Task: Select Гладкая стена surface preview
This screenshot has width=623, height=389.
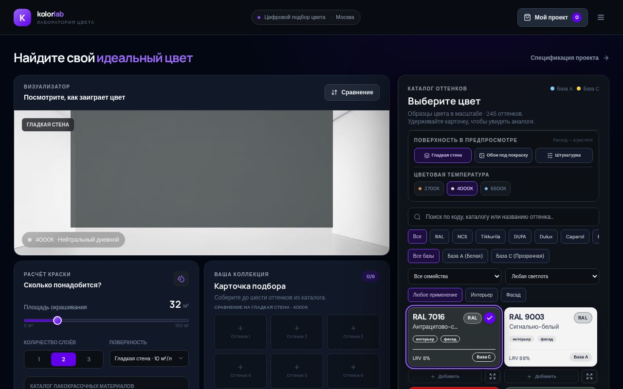Action: pyautogui.click(x=443, y=156)
